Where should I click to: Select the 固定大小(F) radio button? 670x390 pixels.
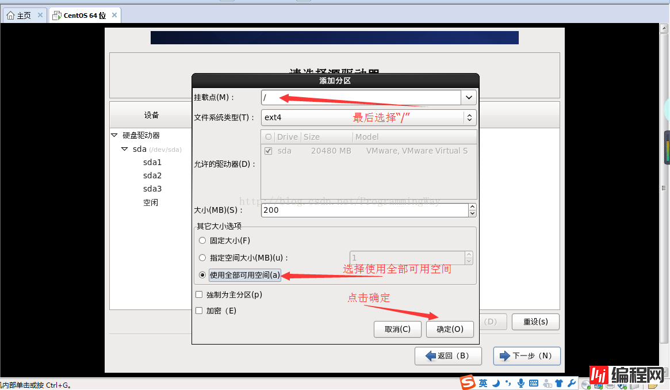point(202,240)
